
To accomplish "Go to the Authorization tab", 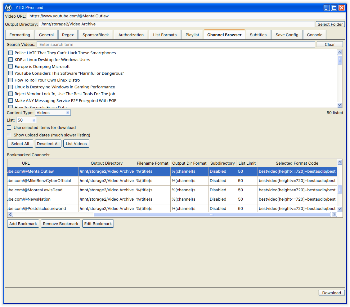I will [x=131, y=35].
